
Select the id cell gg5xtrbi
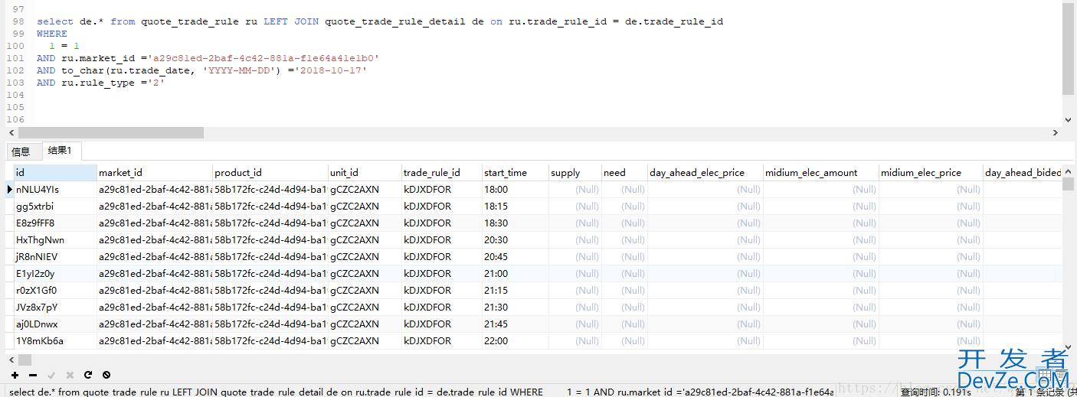[x=55, y=206]
